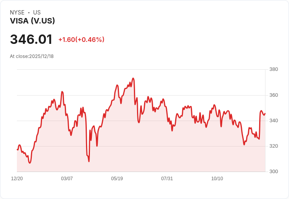
Task: Select the 05/19 date on x-axis
Action: (x=117, y=179)
